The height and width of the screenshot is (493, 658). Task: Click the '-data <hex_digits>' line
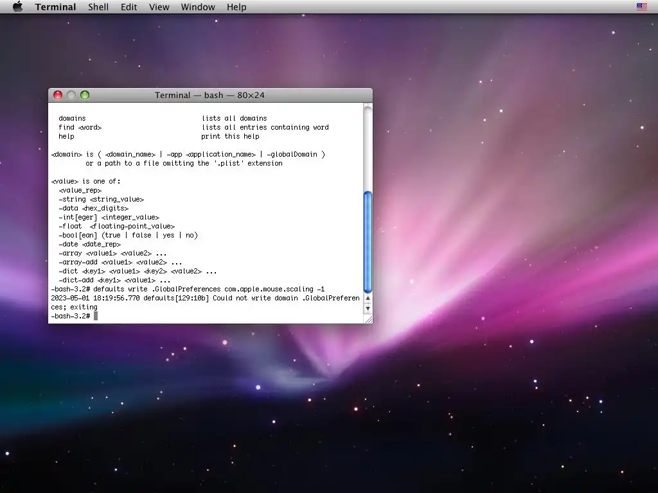point(94,209)
